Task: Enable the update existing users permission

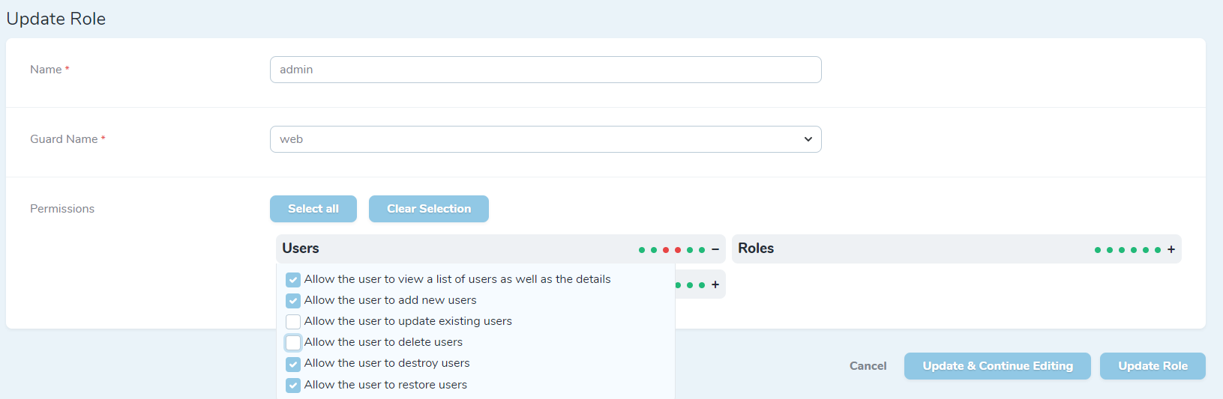Action: [x=293, y=322]
